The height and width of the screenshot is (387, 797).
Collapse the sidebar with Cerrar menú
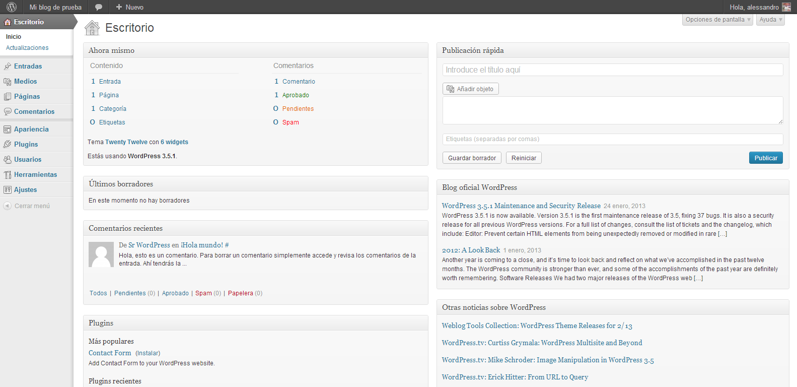click(27, 206)
